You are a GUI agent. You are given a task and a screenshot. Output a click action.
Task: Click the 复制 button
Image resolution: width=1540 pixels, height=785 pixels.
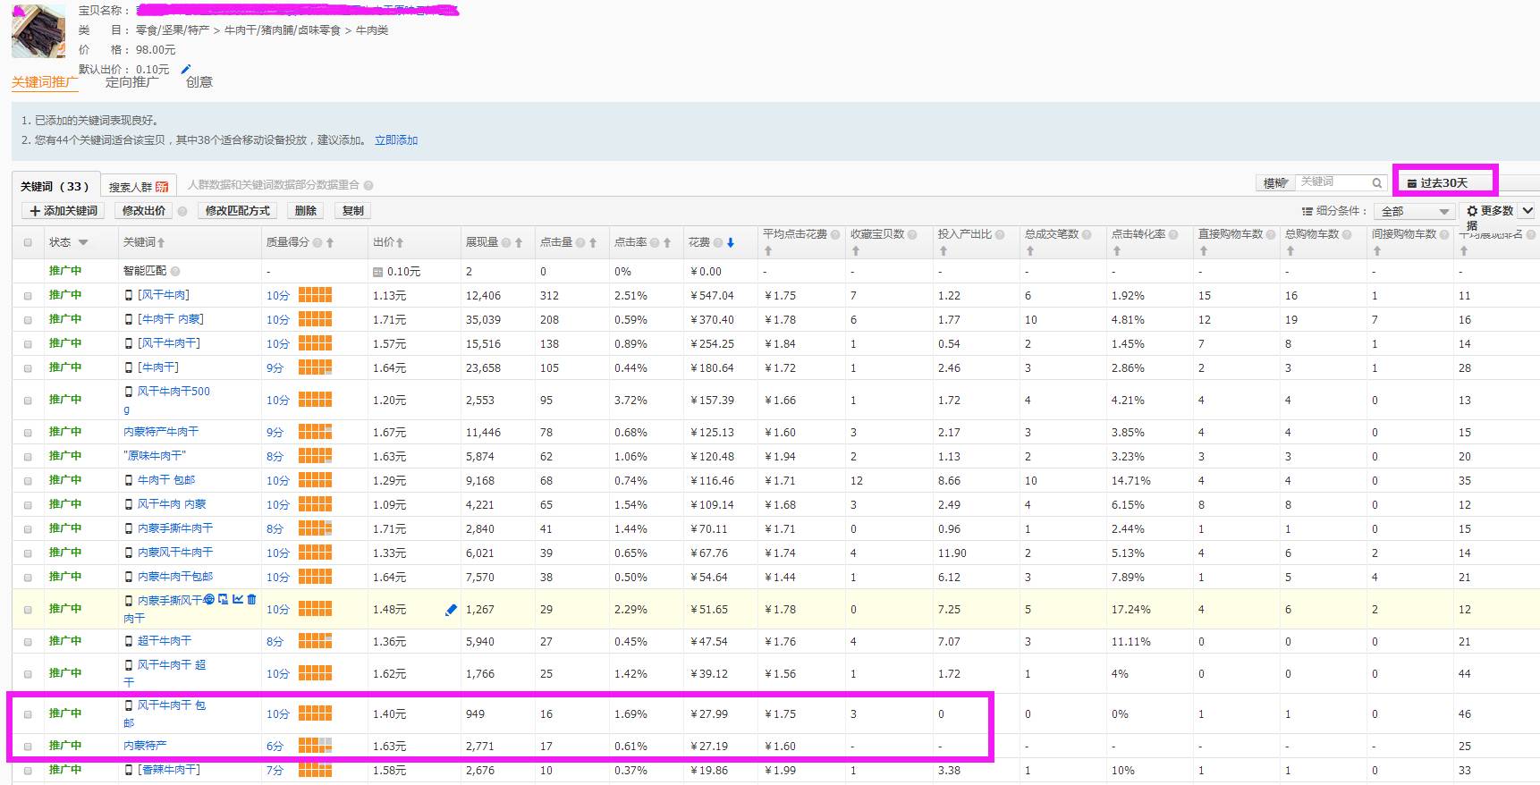353,211
